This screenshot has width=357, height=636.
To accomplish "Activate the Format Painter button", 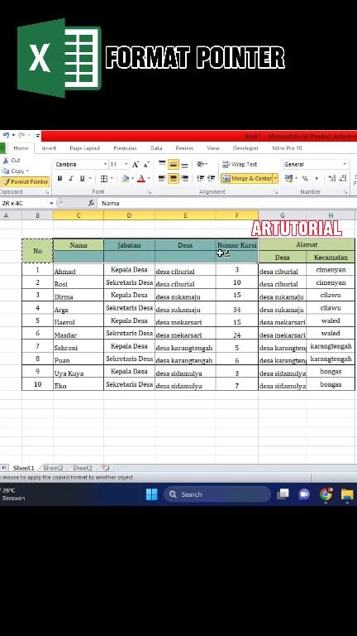I will pyautogui.click(x=25, y=182).
